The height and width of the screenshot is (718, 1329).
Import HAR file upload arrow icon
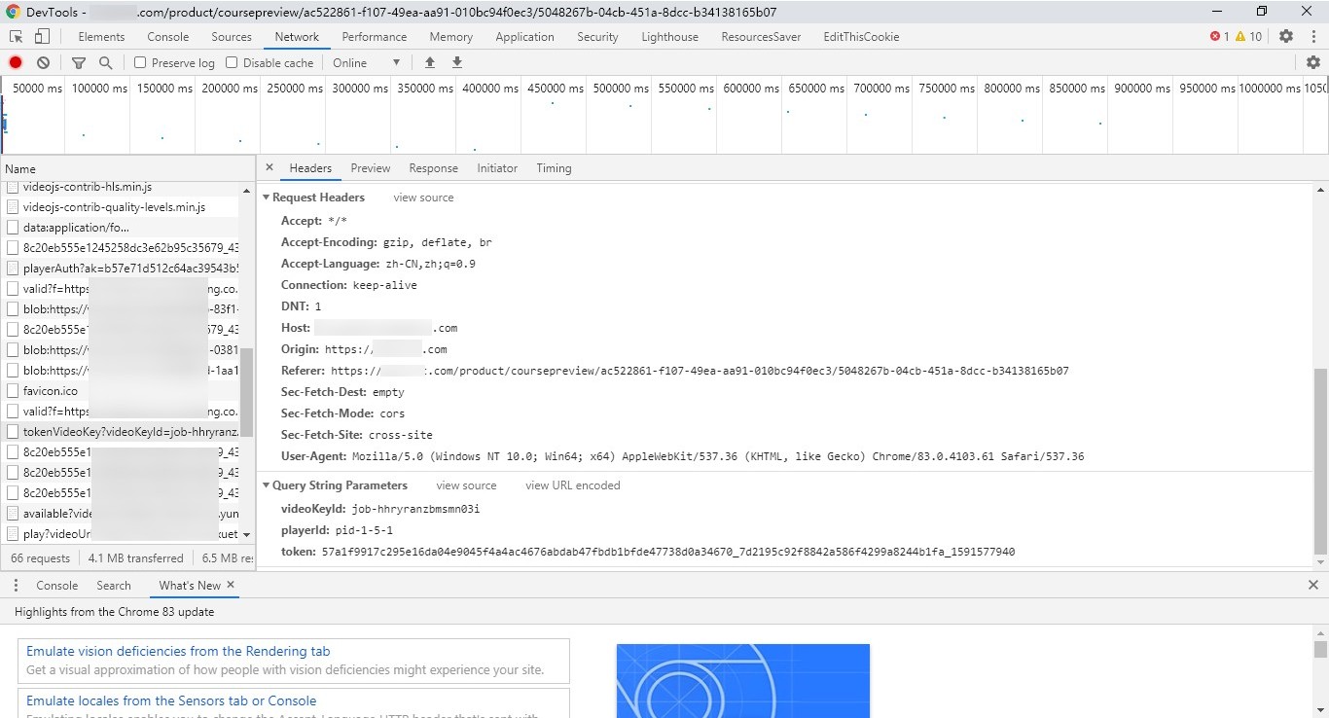click(430, 62)
